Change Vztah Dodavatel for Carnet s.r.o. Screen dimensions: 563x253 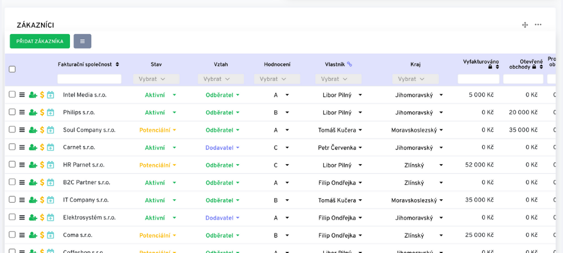[223, 147]
